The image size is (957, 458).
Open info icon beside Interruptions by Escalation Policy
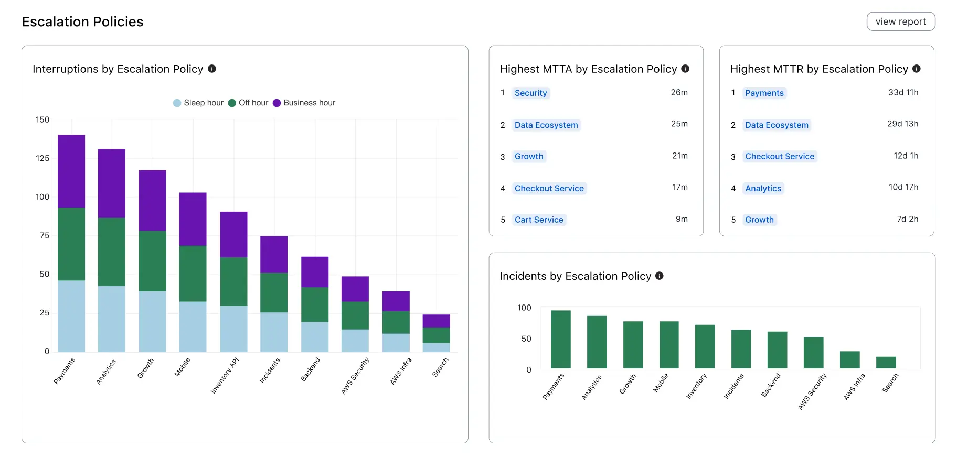pyautogui.click(x=212, y=69)
